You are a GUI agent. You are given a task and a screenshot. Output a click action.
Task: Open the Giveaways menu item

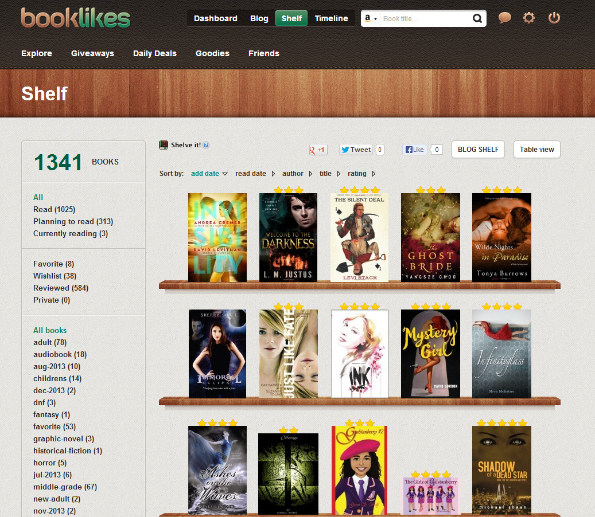(92, 53)
